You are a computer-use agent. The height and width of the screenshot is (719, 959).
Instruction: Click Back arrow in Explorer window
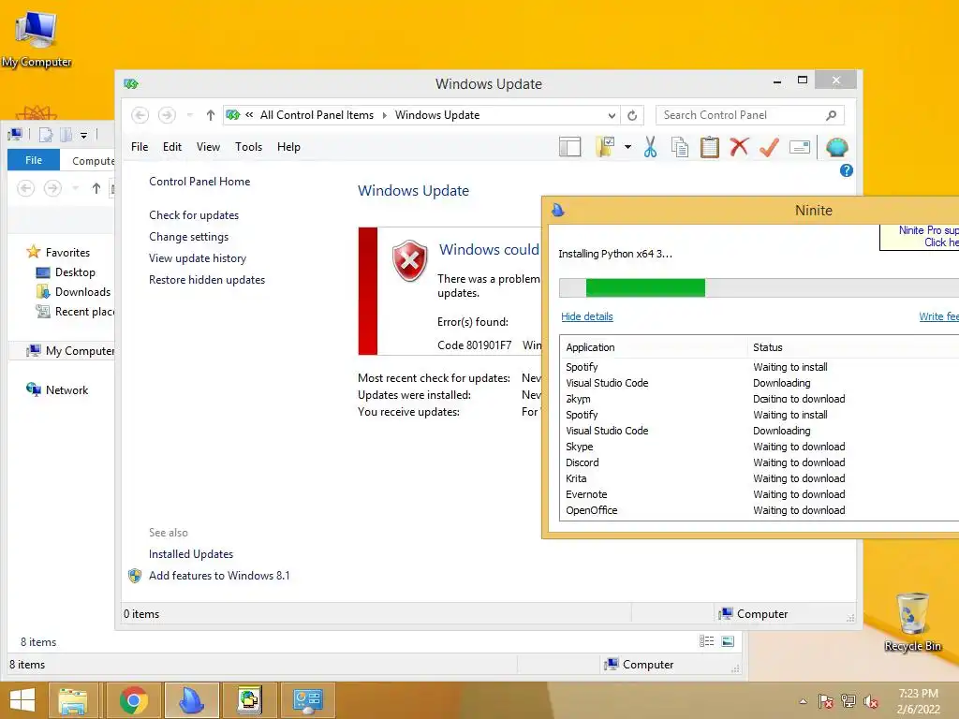tap(25, 188)
